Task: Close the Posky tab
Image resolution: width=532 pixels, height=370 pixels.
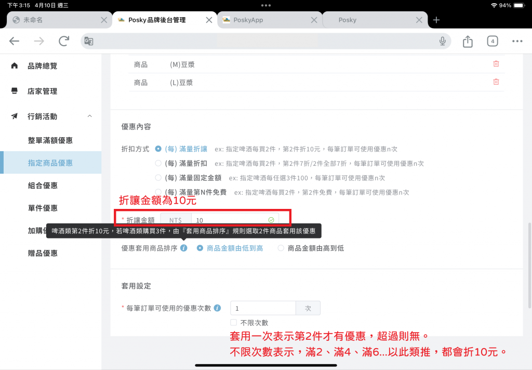Action: (x=419, y=20)
